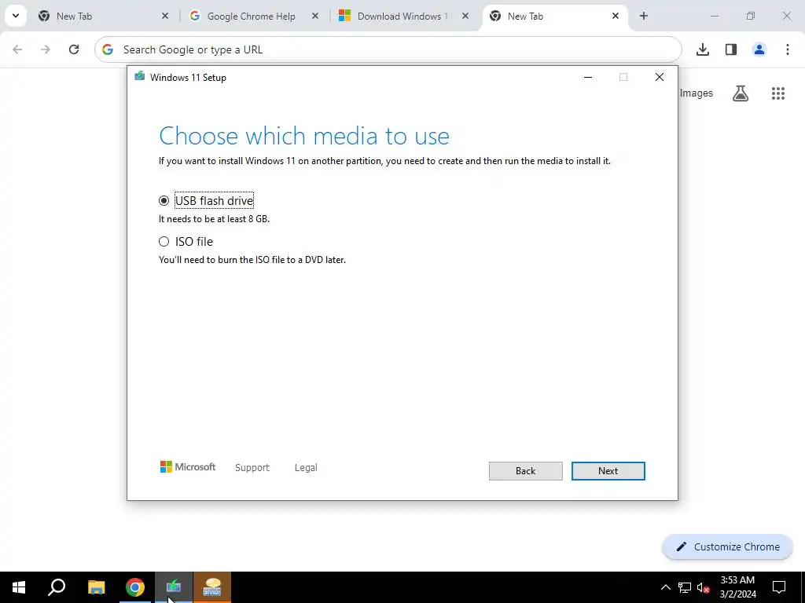Minimize the Chrome window
Screen dimensions: 805x603
(714, 16)
